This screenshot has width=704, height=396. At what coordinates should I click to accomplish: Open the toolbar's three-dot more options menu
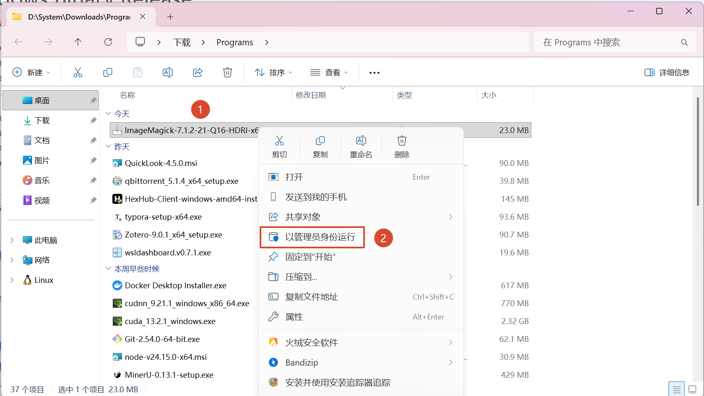point(374,73)
